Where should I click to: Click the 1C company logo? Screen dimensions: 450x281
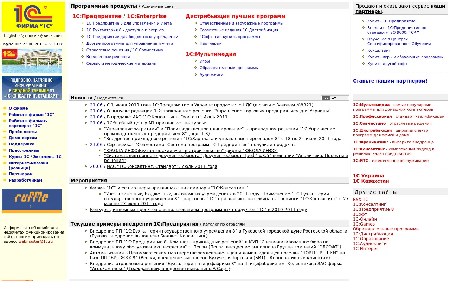click(33, 17)
